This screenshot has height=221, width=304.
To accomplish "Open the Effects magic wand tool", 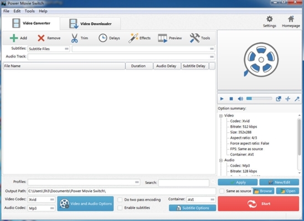I will click(140, 38).
